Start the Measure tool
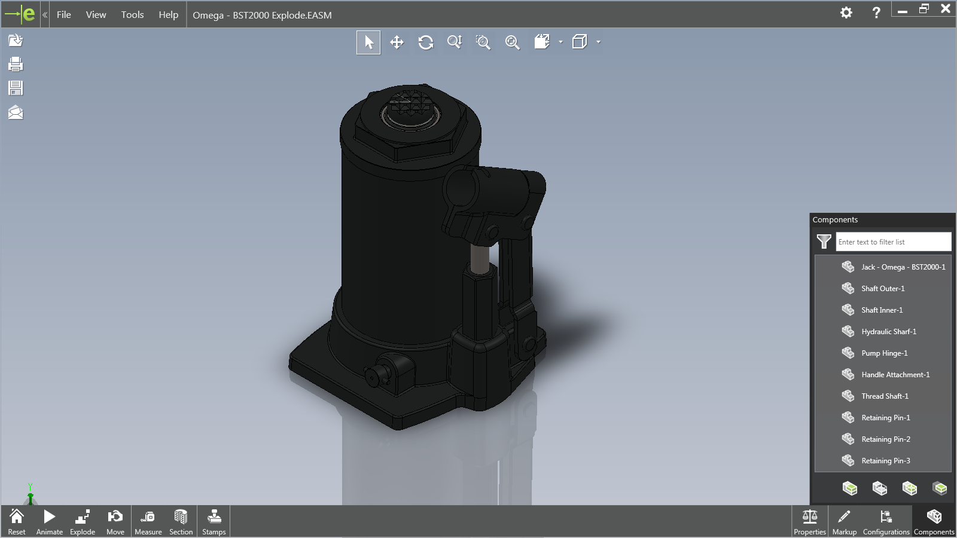This screenshot has height=538, width=957. pyautogui.click(x=148, y=522)
